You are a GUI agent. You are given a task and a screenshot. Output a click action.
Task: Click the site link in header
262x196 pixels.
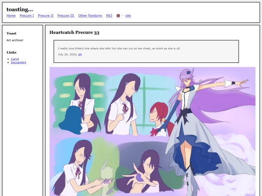point(128,15)
